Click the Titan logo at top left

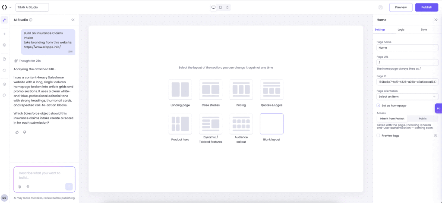click(4, 7)
